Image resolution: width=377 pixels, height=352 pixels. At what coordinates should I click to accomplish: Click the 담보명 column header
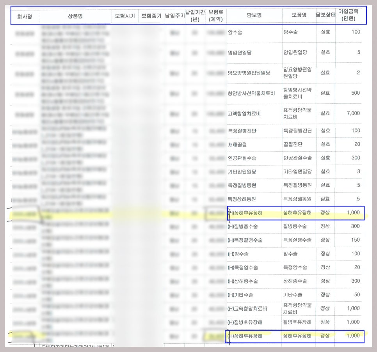[254, 16]
